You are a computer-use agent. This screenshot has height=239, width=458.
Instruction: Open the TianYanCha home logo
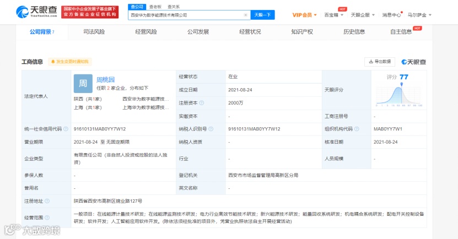pos(36,12)
